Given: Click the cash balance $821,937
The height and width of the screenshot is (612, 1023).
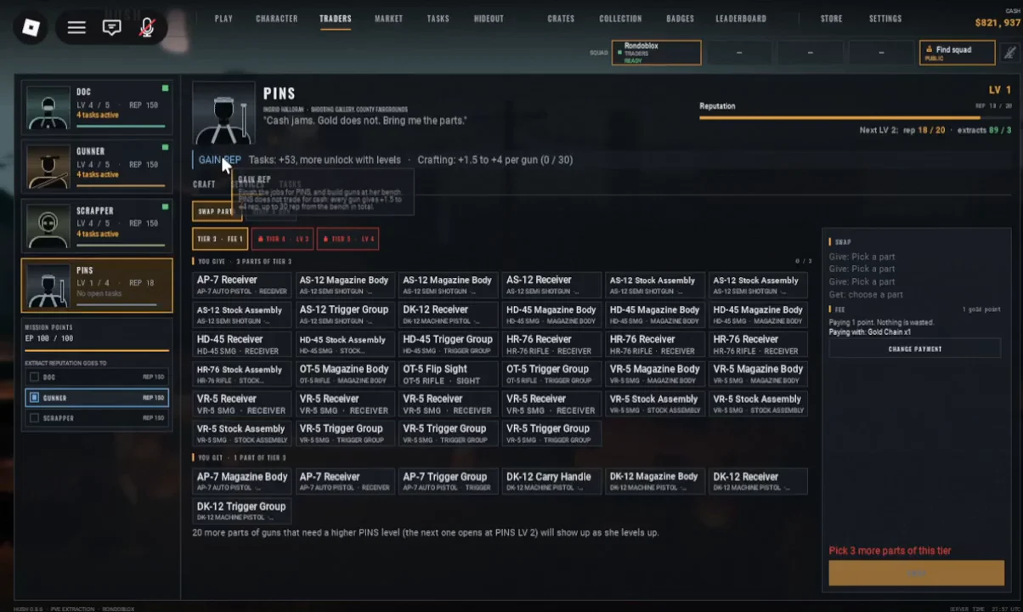Looking at the screenshot, I should tap(998, 23).
